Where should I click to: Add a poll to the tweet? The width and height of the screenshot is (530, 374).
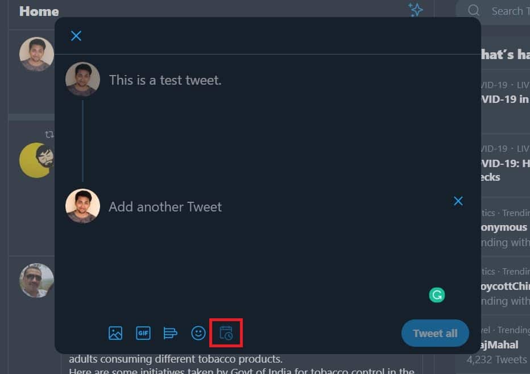170,333
